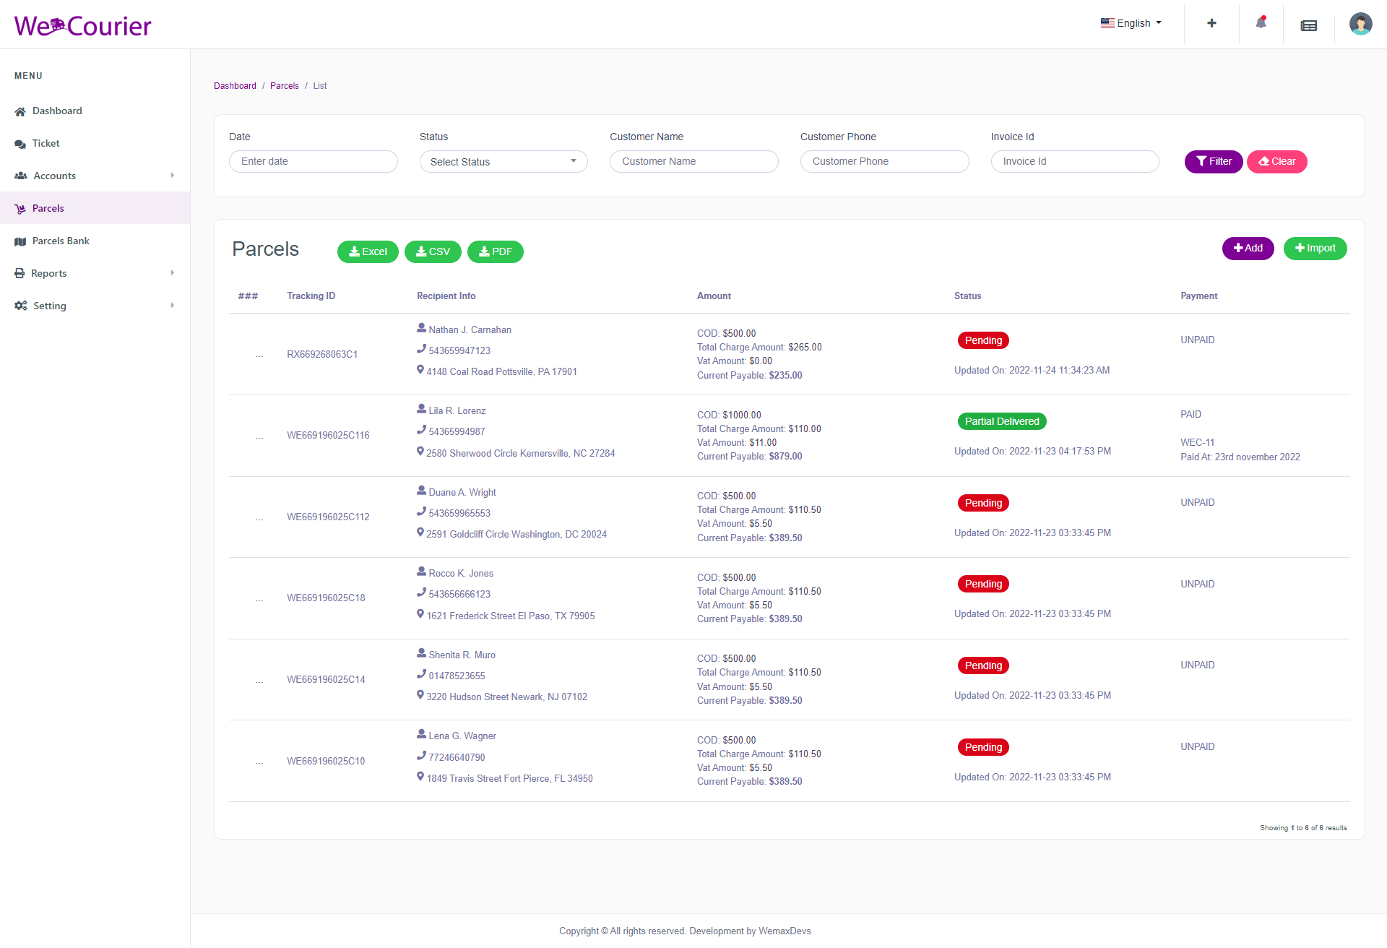This screenshot has height=948, width=1387.
Task: Click the invoice panel icon in the header
Action: 1309,25
